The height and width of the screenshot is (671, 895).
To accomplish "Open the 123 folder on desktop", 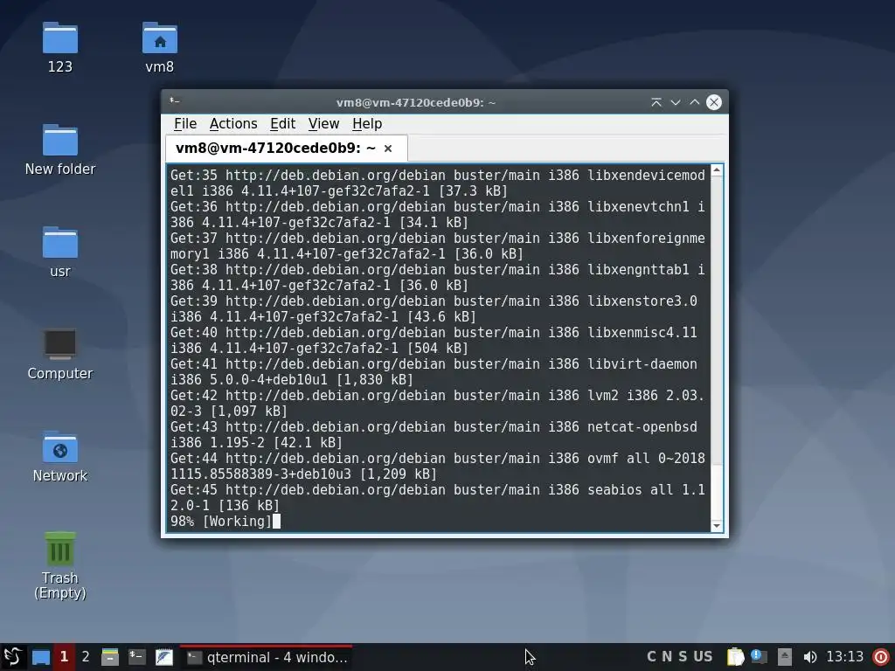I will coord(60,47).
